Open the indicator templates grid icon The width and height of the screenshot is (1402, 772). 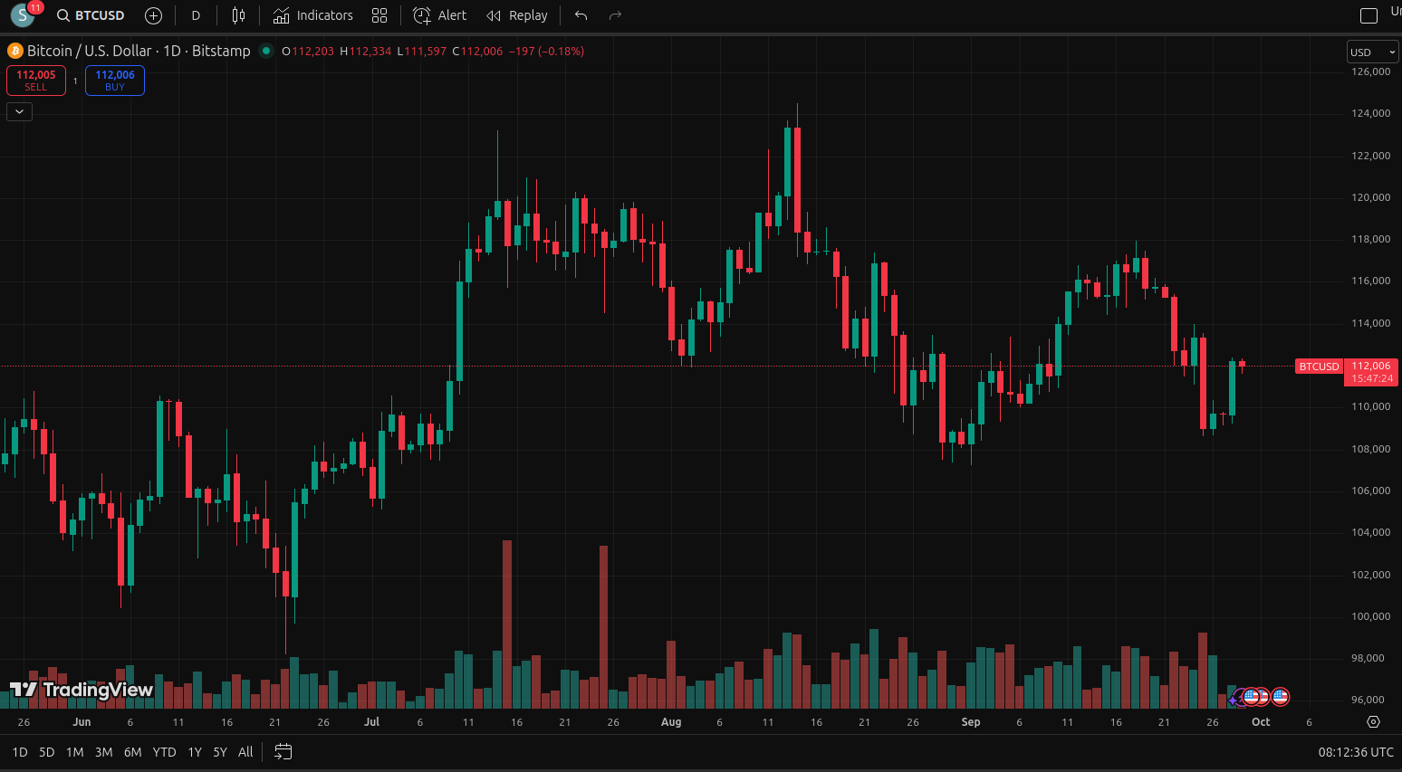click(379, 15)
